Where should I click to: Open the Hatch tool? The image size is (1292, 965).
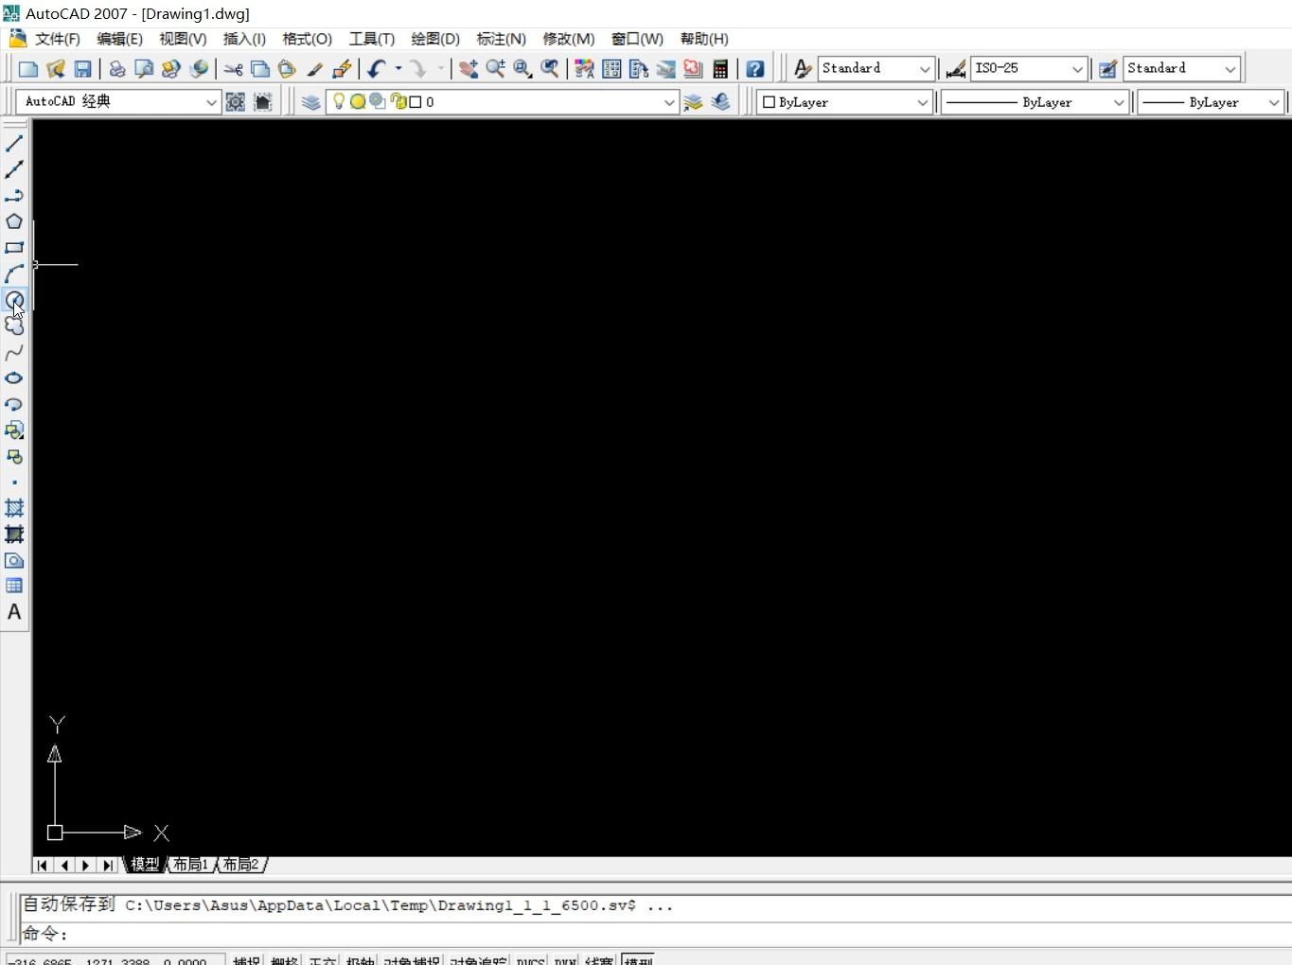[14, 508]
